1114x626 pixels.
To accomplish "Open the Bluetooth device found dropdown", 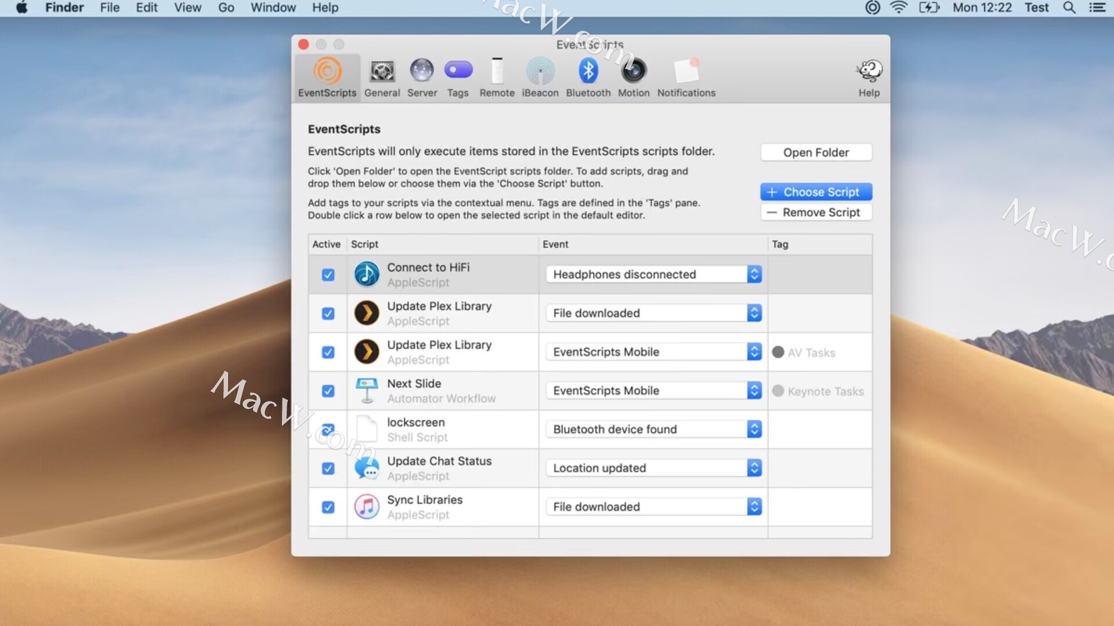I will pos(653,429).
